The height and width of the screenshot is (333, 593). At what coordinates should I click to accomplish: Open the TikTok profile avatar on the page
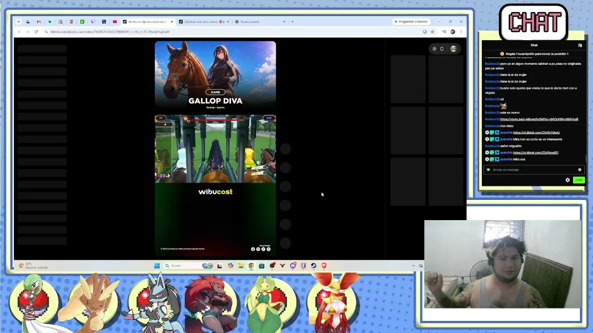454,49
